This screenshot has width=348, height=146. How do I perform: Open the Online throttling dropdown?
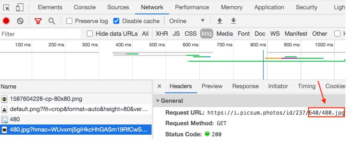point(187,21)
